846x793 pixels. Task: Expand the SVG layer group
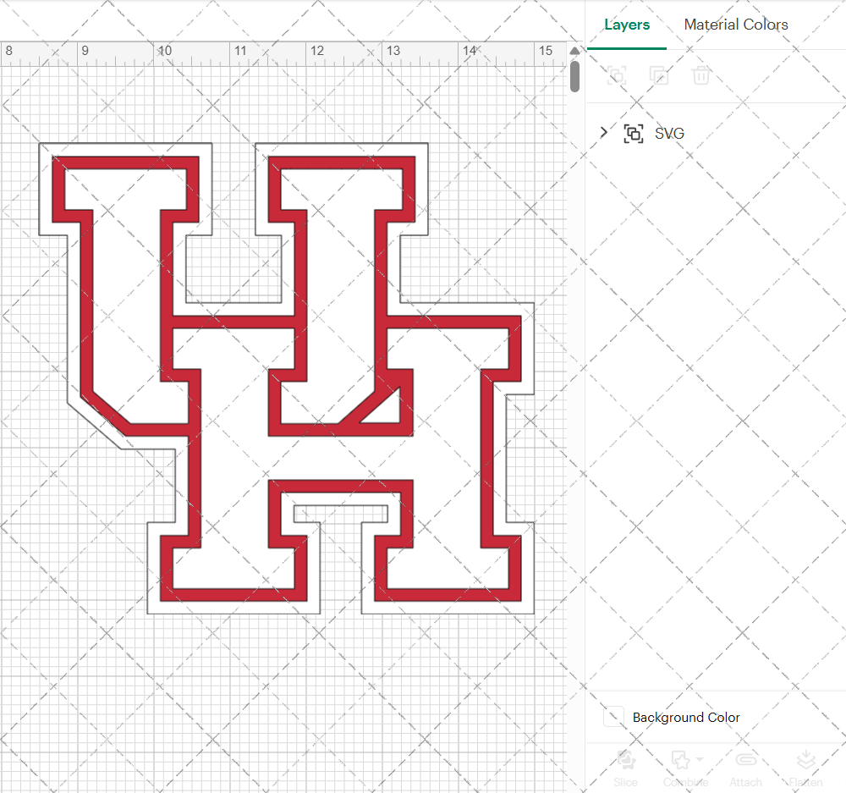[x=604, y=132]
